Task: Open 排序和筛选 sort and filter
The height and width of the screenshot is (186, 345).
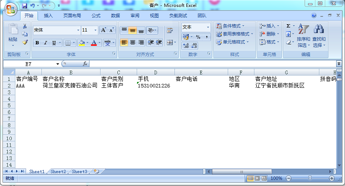Action: (x=304, y=35)
